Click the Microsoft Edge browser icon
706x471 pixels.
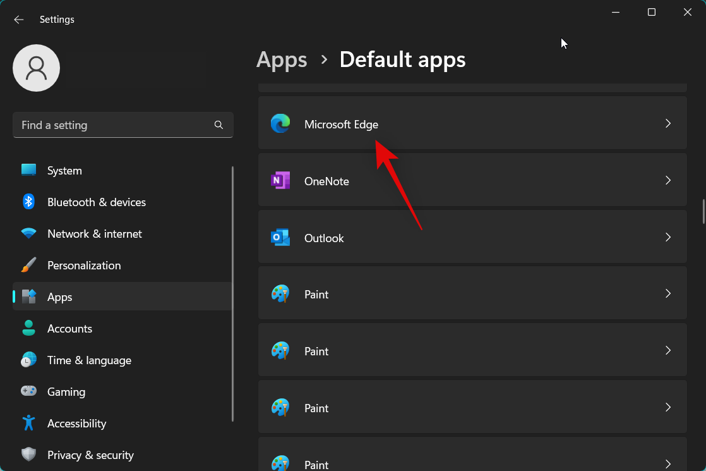[280, 123]
